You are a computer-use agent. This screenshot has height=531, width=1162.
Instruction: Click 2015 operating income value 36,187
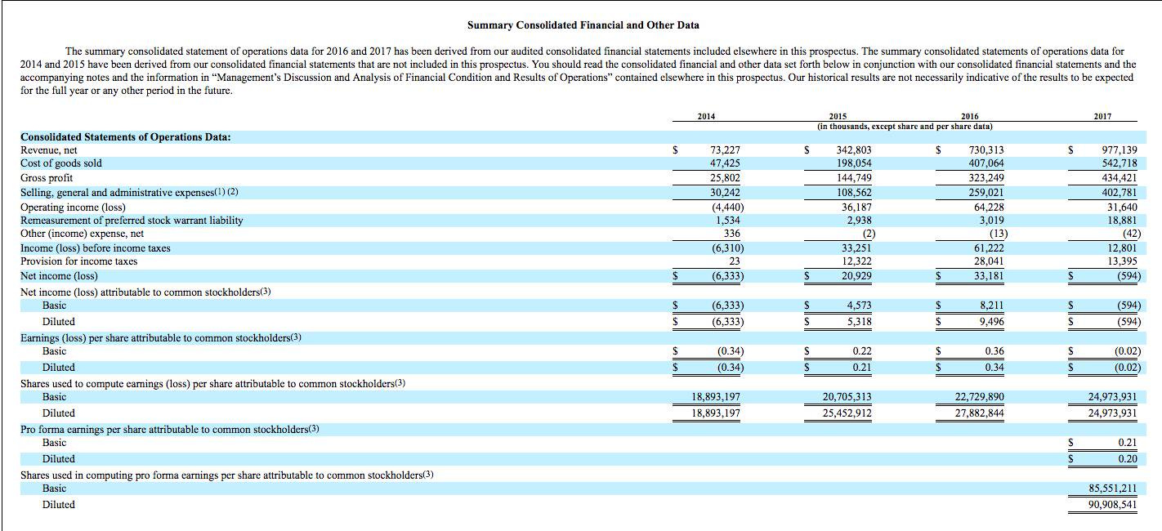856,207
